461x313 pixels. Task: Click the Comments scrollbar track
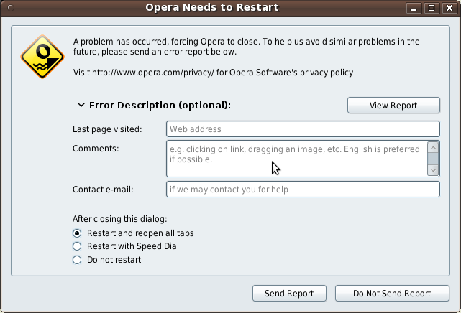433,158
